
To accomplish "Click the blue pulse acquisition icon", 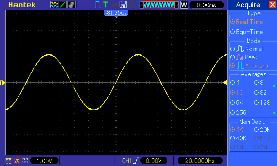I will 97,5.
